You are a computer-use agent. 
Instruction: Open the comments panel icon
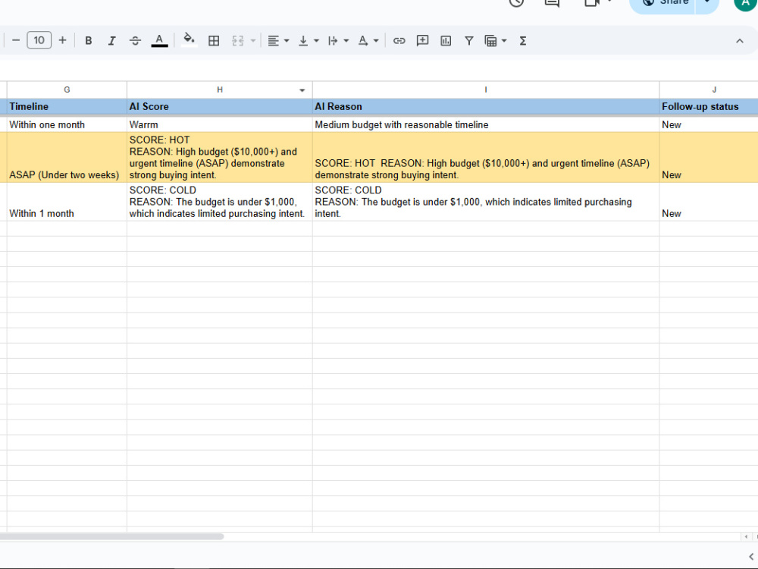point(552,2)
